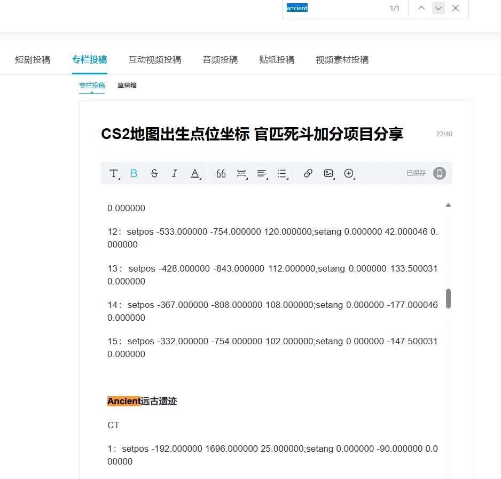Click line 14 setpos -367.000000 text
Screen dimensions: 501x479
click(x=272, y=311)
